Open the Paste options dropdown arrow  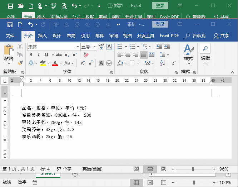[x=9, y=64]
